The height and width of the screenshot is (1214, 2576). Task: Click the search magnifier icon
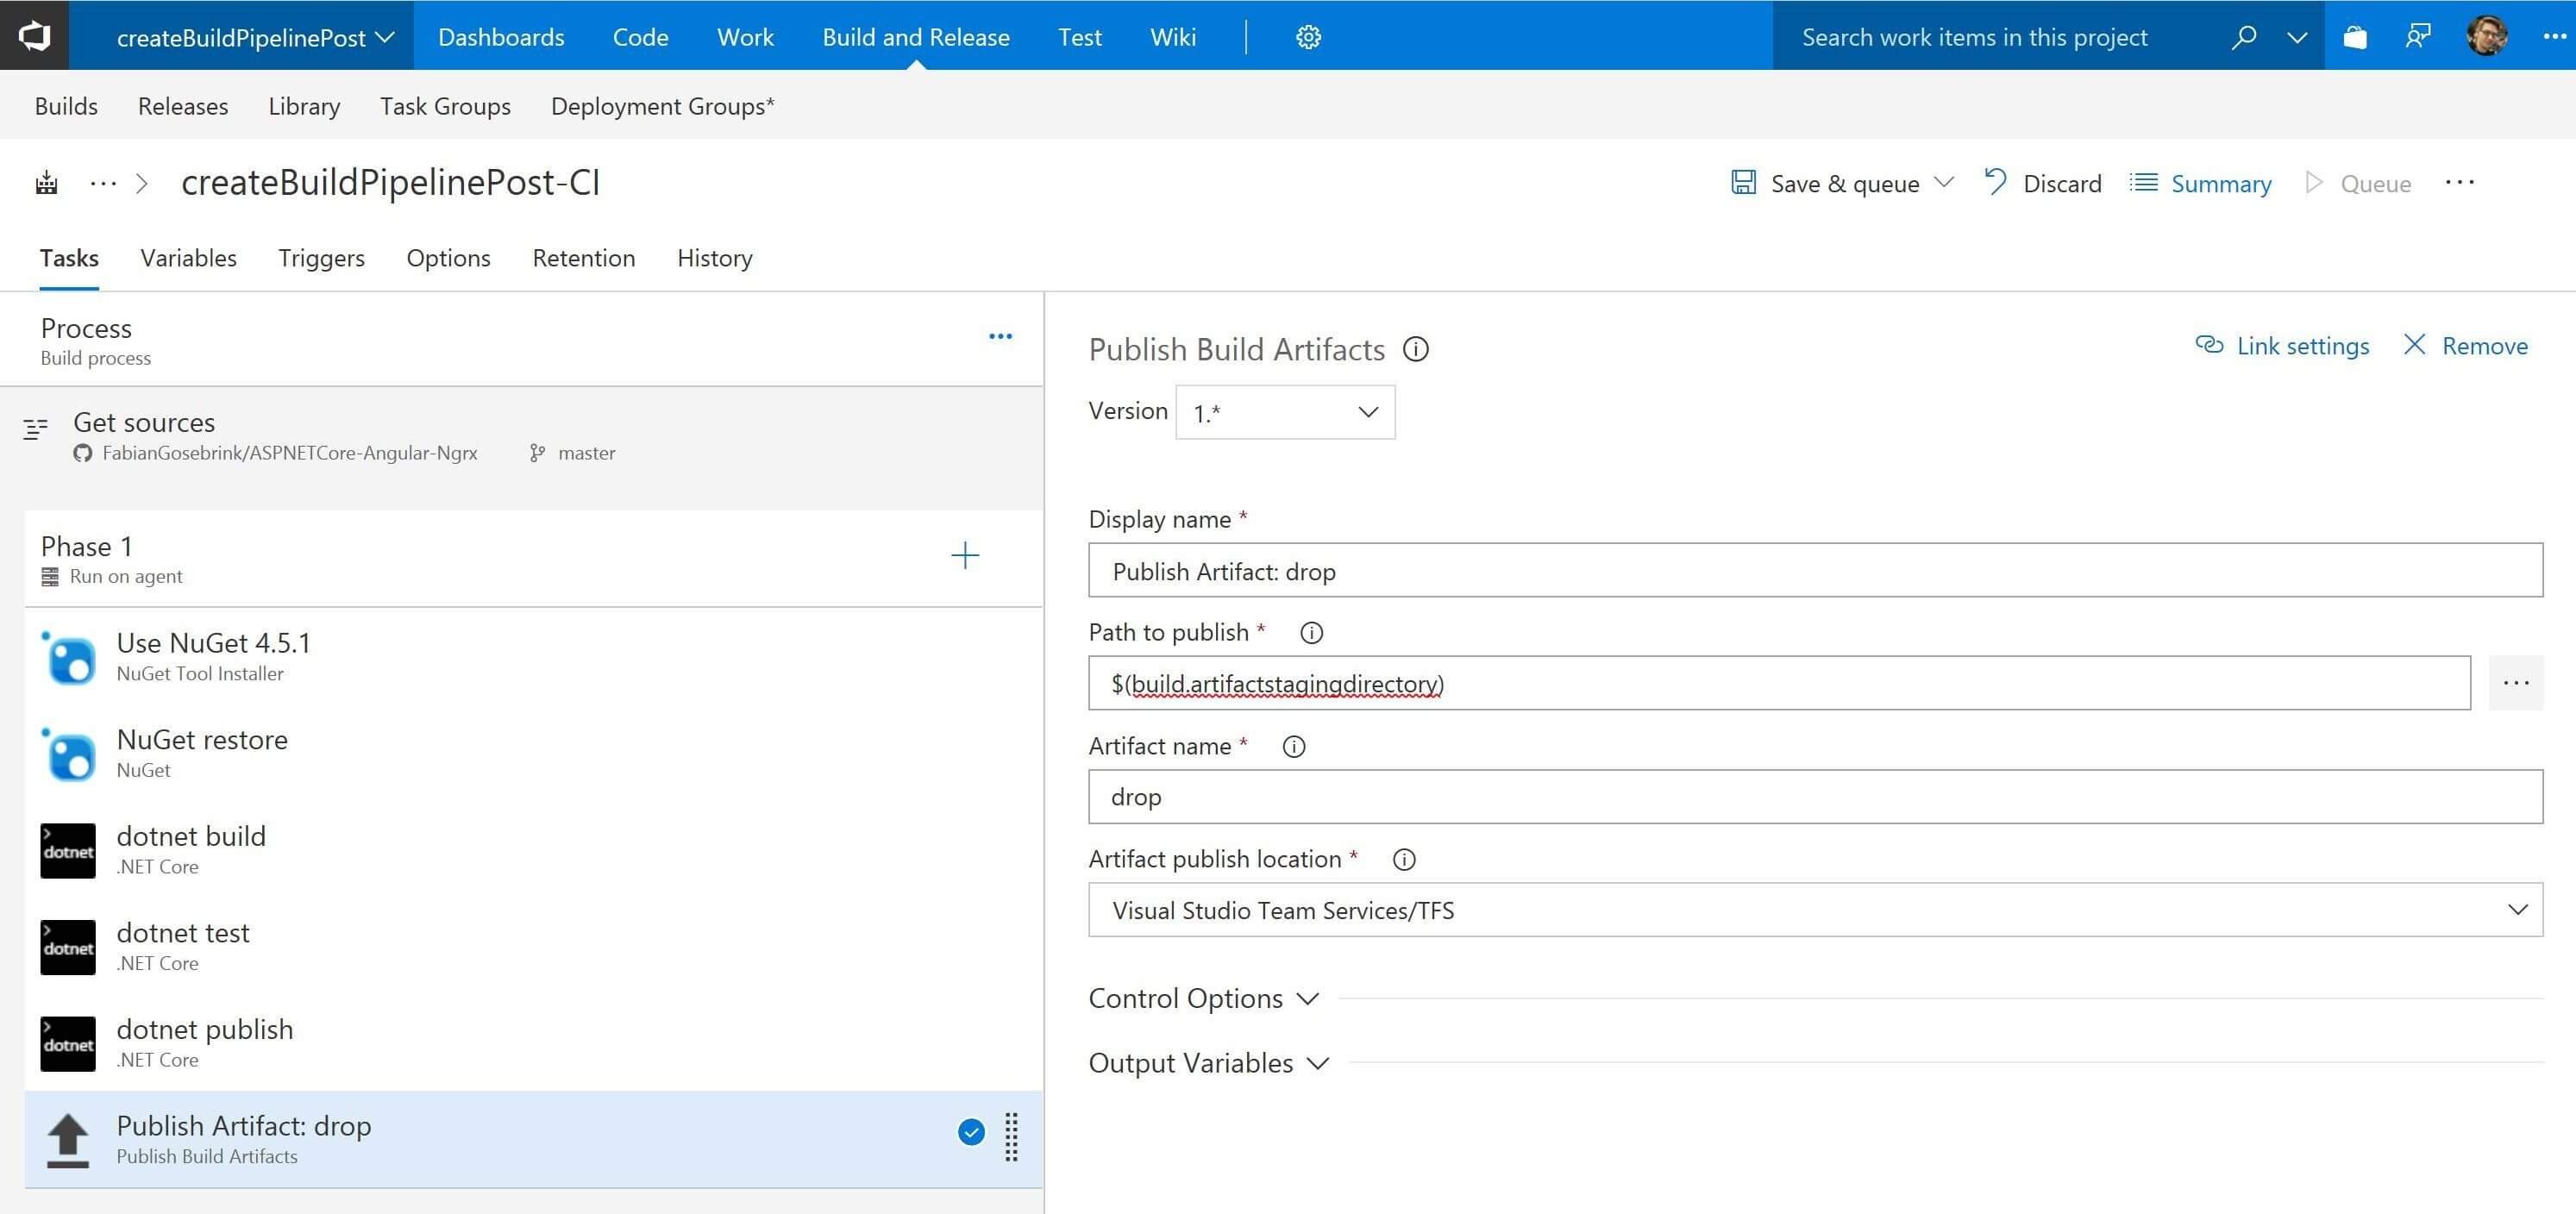tap(2243, 37)
